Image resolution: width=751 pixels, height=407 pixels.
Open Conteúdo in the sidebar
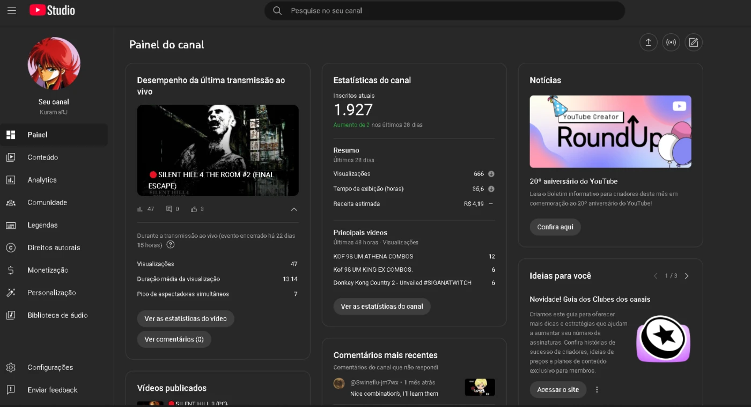[x=54, y=157]
